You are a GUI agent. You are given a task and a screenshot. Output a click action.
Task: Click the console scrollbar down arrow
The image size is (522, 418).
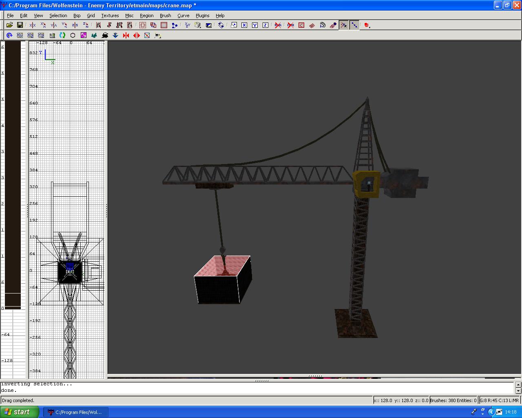tap(518, 391)
